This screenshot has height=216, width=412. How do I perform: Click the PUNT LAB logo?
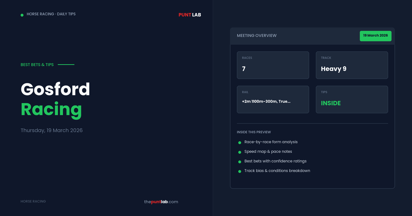click(x=190, y=15)
